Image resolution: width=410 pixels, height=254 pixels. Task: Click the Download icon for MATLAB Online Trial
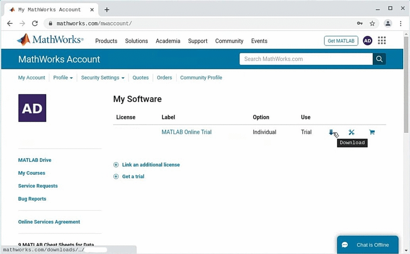pyautogui.click(x=331, y=132)
